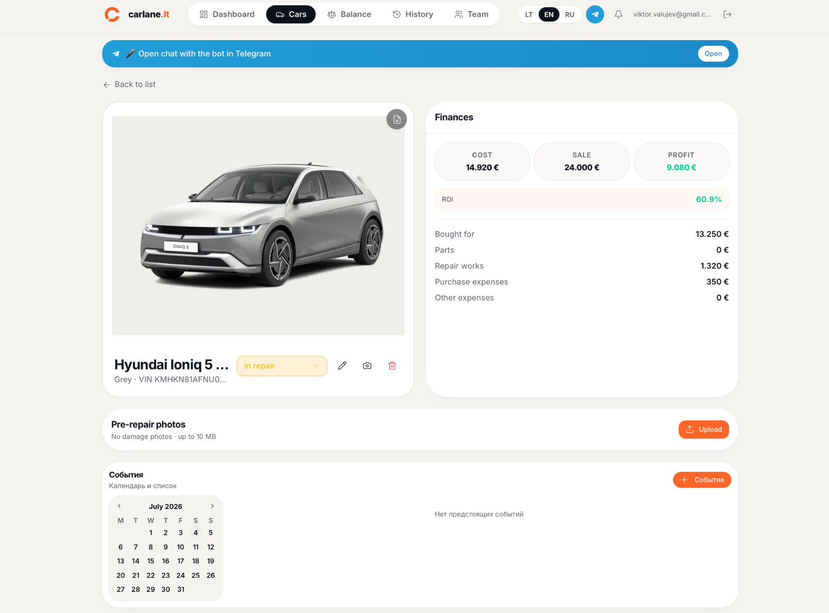Click the Pre-repair photos heading
The height and width of the screenshot is (613, 829).
[x=148, y=424]
